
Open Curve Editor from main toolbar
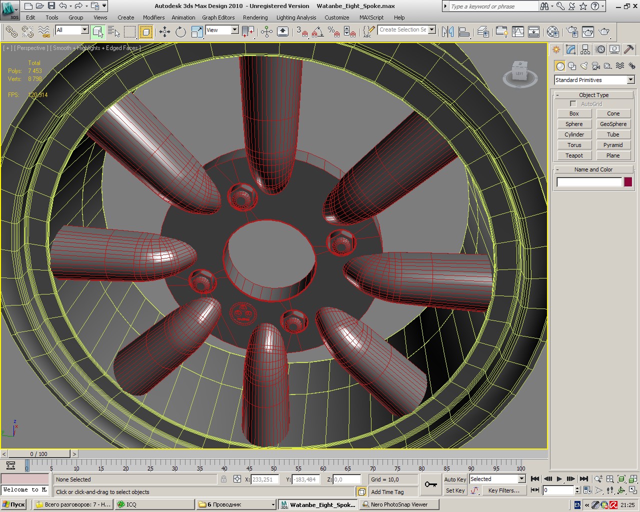coord(518,32)
